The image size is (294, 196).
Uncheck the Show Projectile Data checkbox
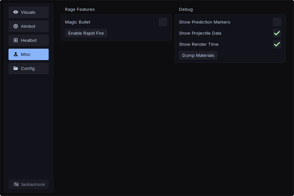tap(277, 33)
